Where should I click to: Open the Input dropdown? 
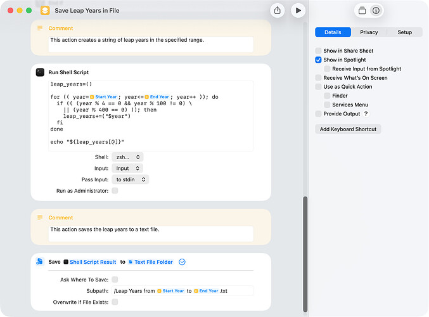(x=127, y=168)
